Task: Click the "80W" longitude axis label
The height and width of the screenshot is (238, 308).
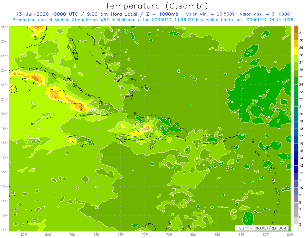Action: click(48, 234)
